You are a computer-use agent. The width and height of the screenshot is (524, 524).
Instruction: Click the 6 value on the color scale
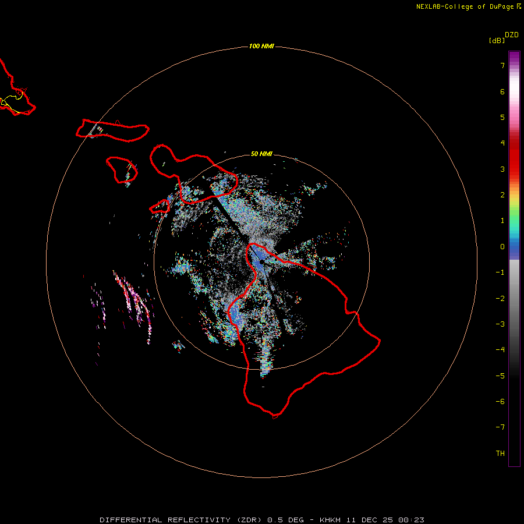[x=502, y=91]
